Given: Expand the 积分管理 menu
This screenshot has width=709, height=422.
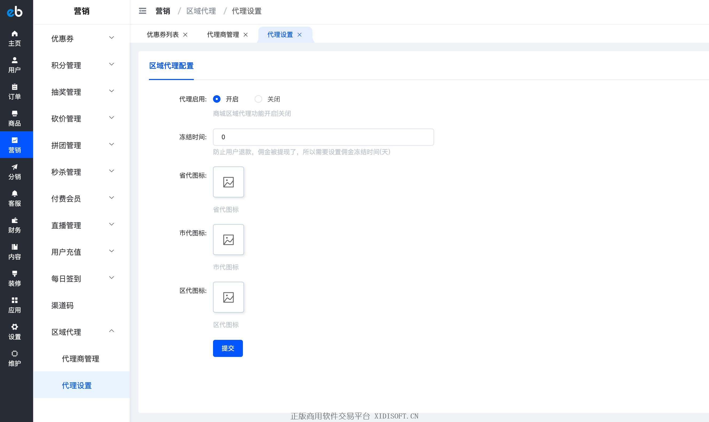Looking at the screenshot, I should [81, 65].
